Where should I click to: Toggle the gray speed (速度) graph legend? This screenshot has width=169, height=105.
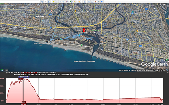tap(46, 73)
